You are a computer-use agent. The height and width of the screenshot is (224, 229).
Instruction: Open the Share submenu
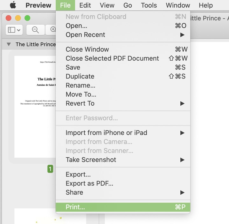pyautogui.click(x=74, y=192)
